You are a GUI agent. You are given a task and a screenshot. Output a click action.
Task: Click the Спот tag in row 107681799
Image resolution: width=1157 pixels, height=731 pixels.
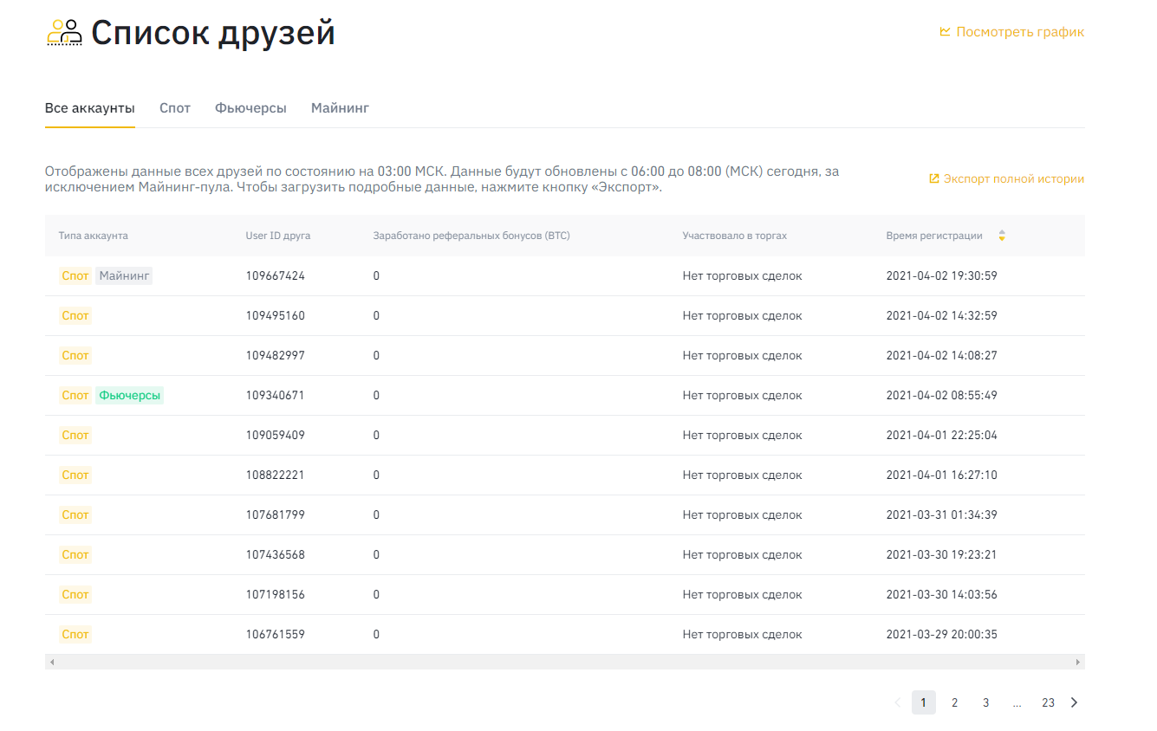pyautogui.click(x=75, y=515)
